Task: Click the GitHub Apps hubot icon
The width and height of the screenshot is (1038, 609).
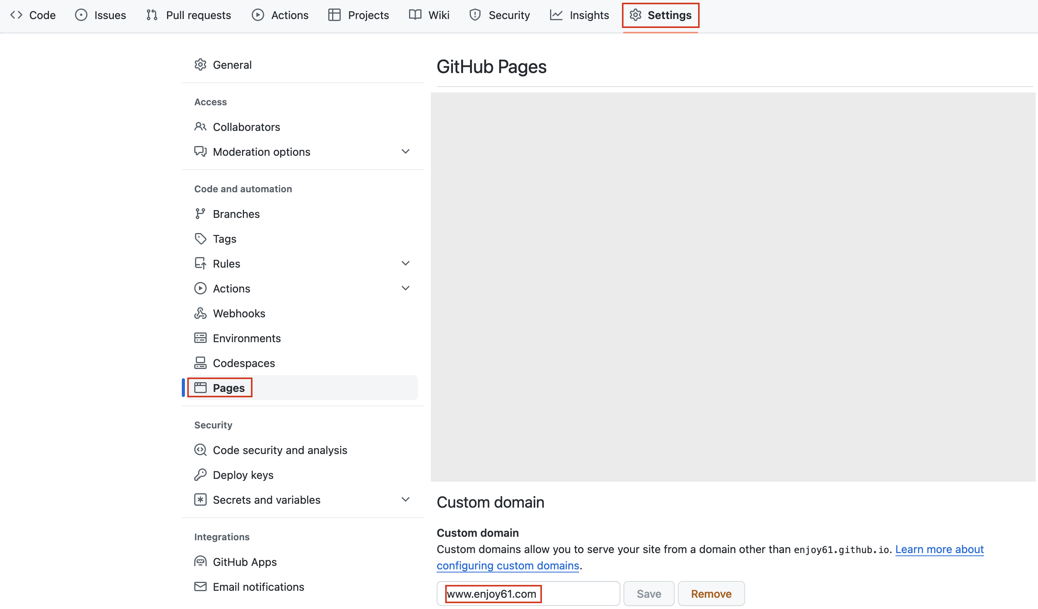Action: pos(200,562)
